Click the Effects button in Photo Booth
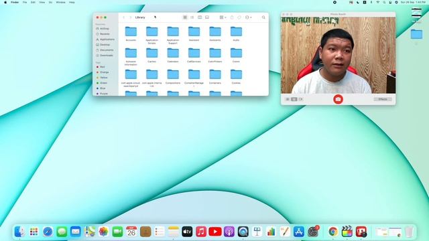429x241 pixels. pos(383,99)
